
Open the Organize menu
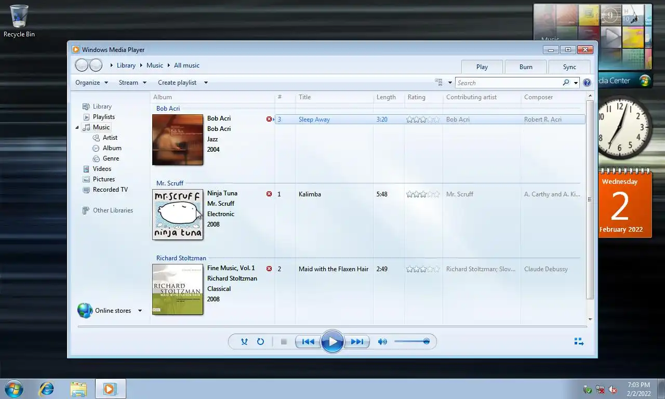tap(91, 83)
